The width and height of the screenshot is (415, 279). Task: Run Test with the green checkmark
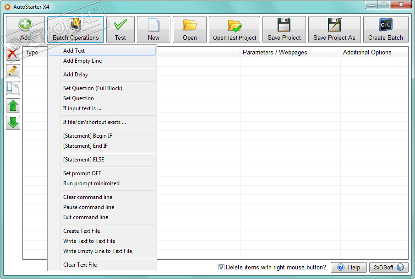point(120,30)
